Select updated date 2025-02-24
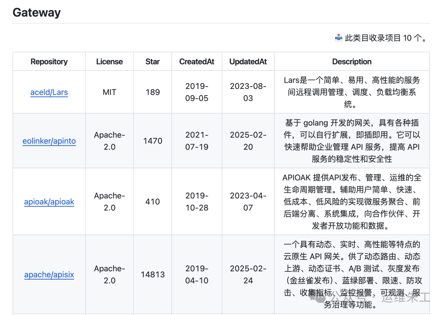 (248, 275)
